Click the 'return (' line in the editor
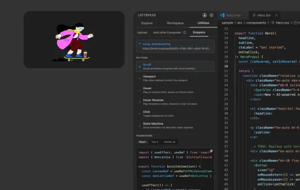 246,71
